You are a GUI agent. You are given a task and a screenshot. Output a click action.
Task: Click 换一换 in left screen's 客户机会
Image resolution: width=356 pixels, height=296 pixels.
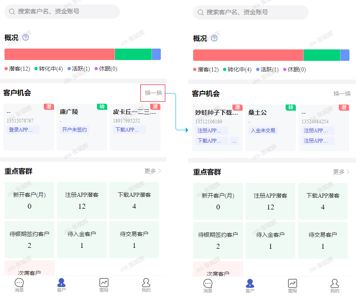153,93
